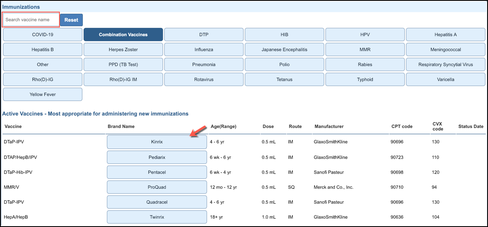Click CVX code 104
Viewport: 488px width, 227px height.
point(436,217)
